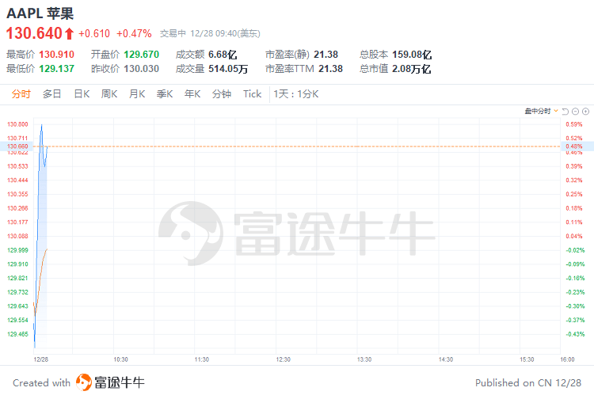
Task: Click the 16:00 time axis label
Action: click(567, 359)
